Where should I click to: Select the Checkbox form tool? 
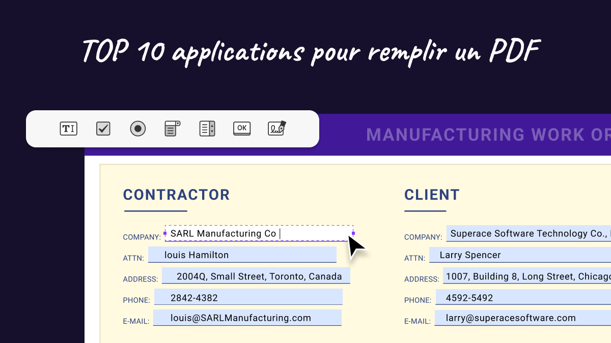(103, 129)
